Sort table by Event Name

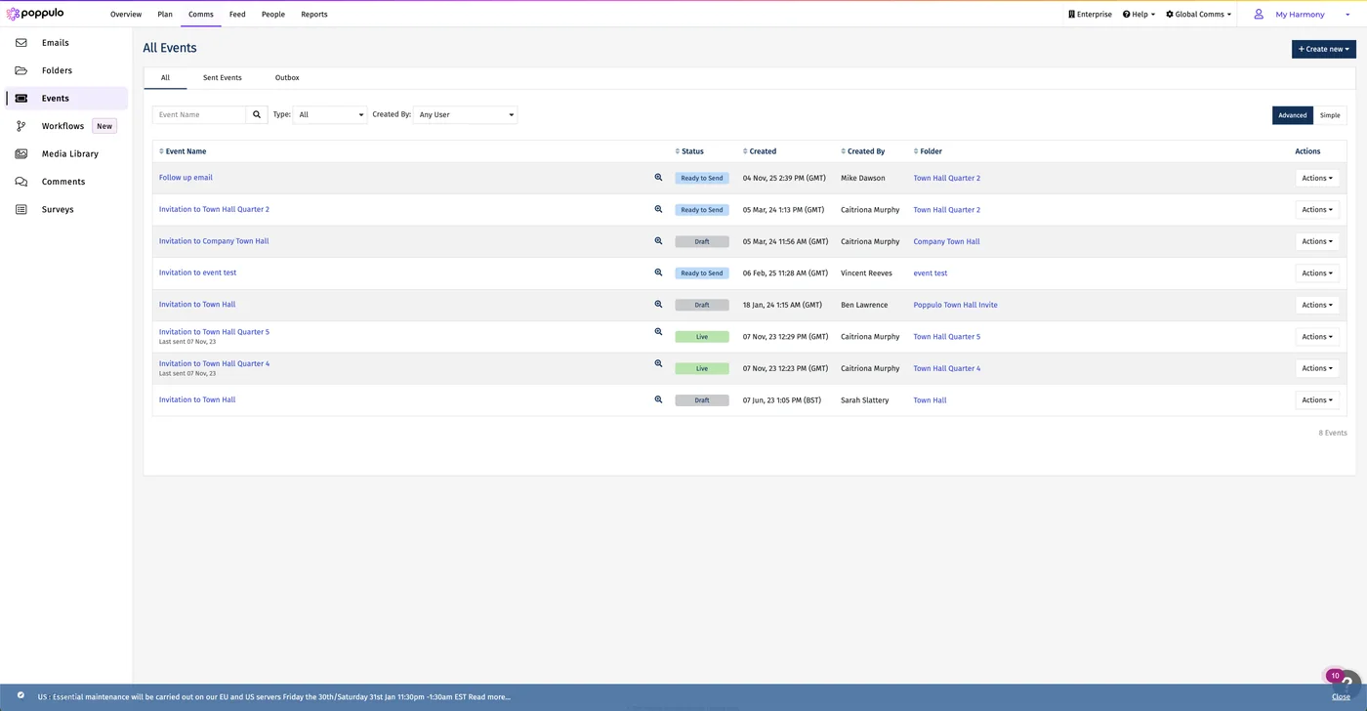183,151
